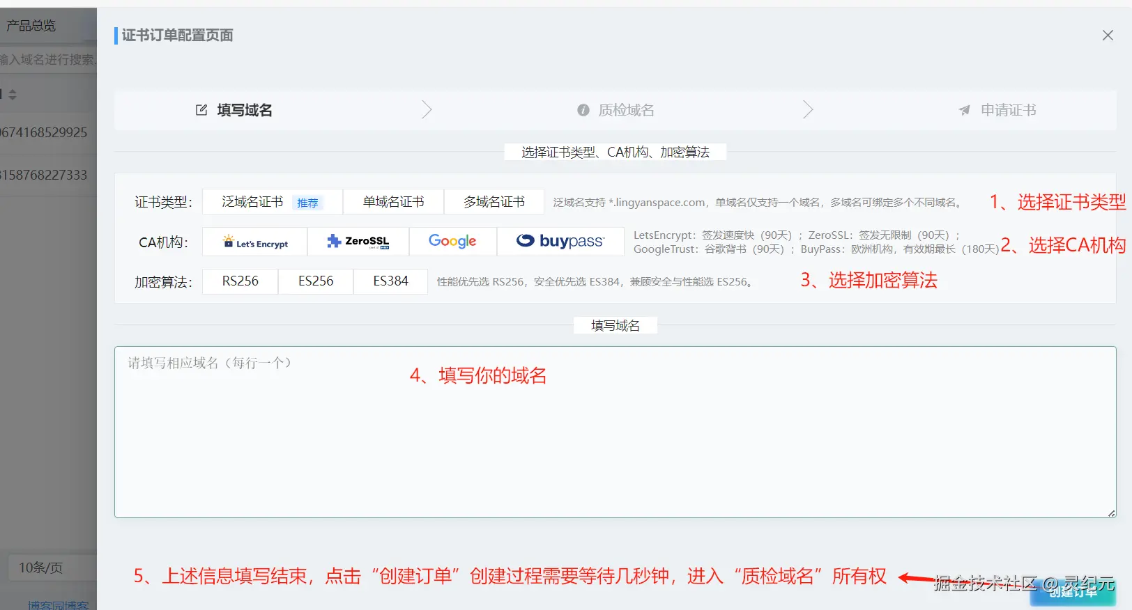This screenshot has width=1132, height=610.
Task: Click the 加密算法 label
Action: [163, 282]
